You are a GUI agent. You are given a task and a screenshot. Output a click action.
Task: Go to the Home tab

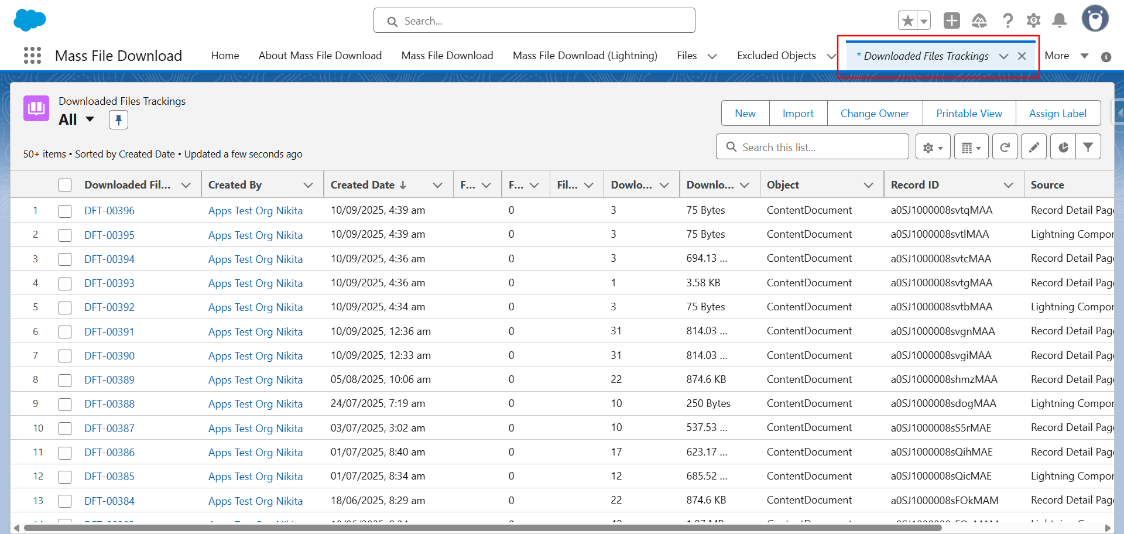pyautogui.click(x=225, y=56)
